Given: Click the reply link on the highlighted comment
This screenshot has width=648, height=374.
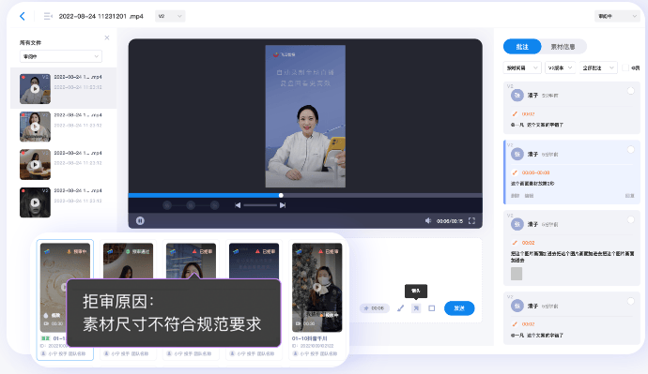Looking at the screenshot, I should [629, 196].
